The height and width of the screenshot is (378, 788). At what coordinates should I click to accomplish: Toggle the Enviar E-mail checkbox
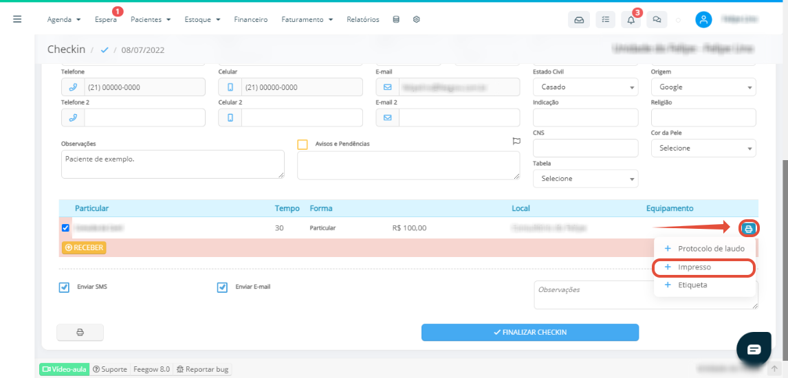(222, 288)
